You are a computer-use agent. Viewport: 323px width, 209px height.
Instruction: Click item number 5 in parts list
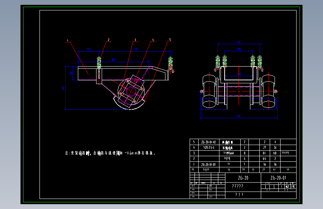(x=194, y=142)
